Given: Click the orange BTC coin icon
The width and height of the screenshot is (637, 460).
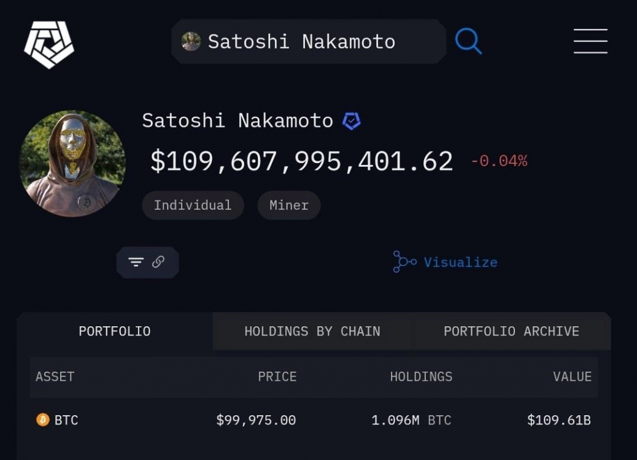Looking at the screenshot, I should pyautogui.click(x=42, y=420).
